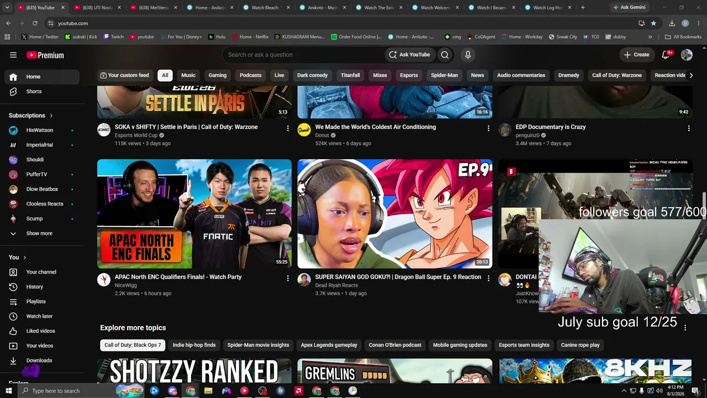Open Watch later in the sidebar
Screen dimensions: 707x398
click(x=42, y=316)
